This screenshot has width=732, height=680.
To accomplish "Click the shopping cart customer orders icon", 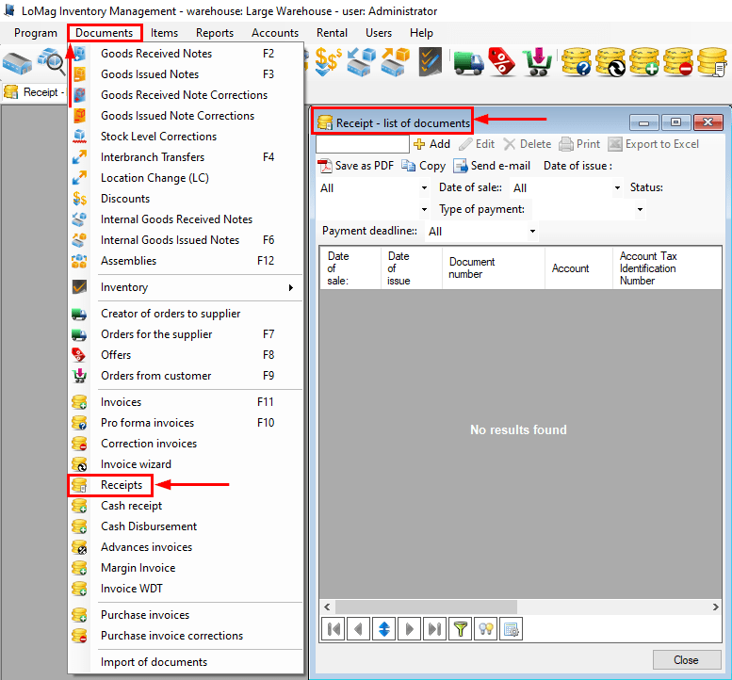I will point(537,61).
